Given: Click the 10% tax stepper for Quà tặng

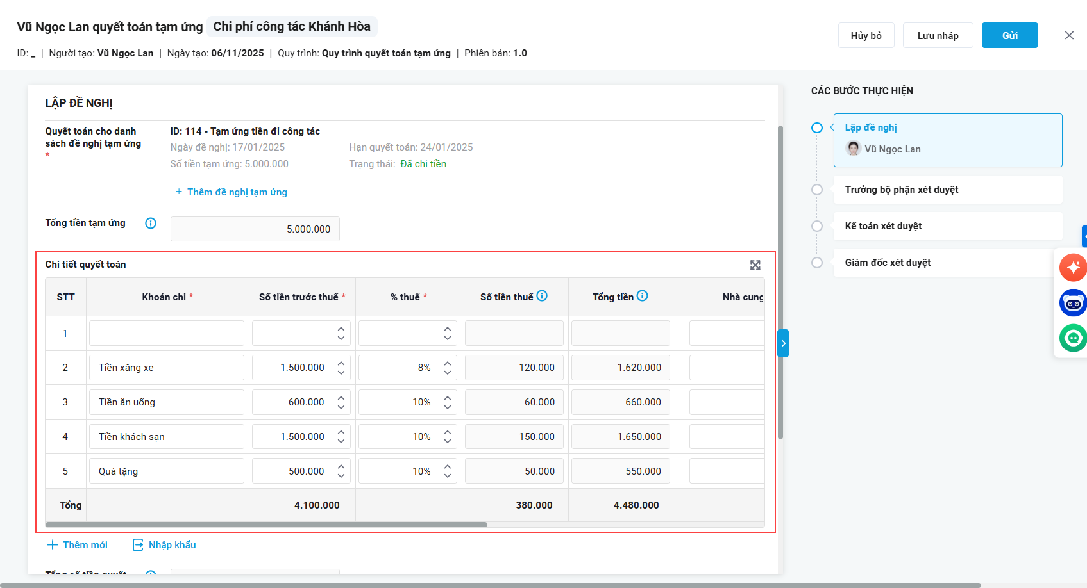Looking at the screenshot, I should click(x=448, y=471).
